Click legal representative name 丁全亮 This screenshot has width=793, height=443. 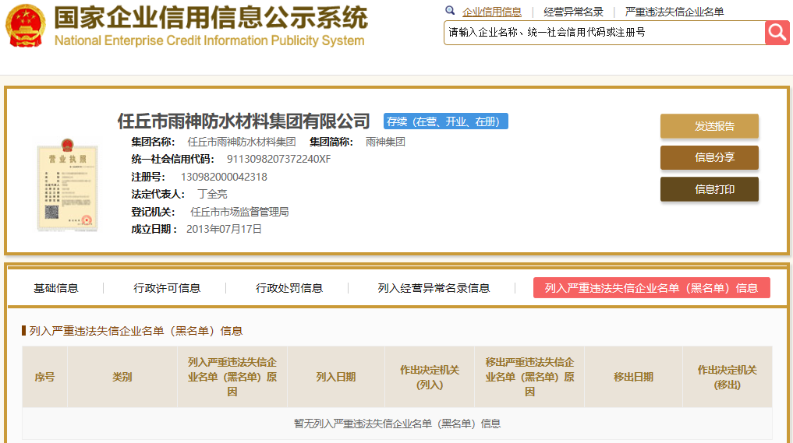click(212, 194)
